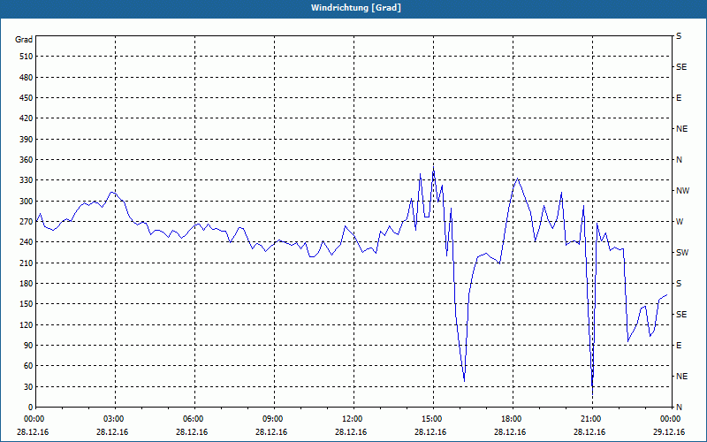This screenshot has height=442, width=707.
Task: Click the 390 y-axis label
Action: pos(27,140)
